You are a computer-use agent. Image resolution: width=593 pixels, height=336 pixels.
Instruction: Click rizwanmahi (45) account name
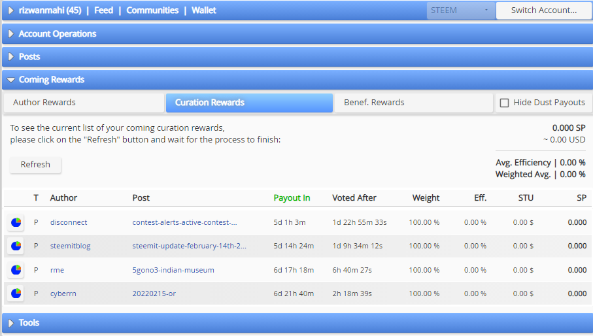pos(50,10)
